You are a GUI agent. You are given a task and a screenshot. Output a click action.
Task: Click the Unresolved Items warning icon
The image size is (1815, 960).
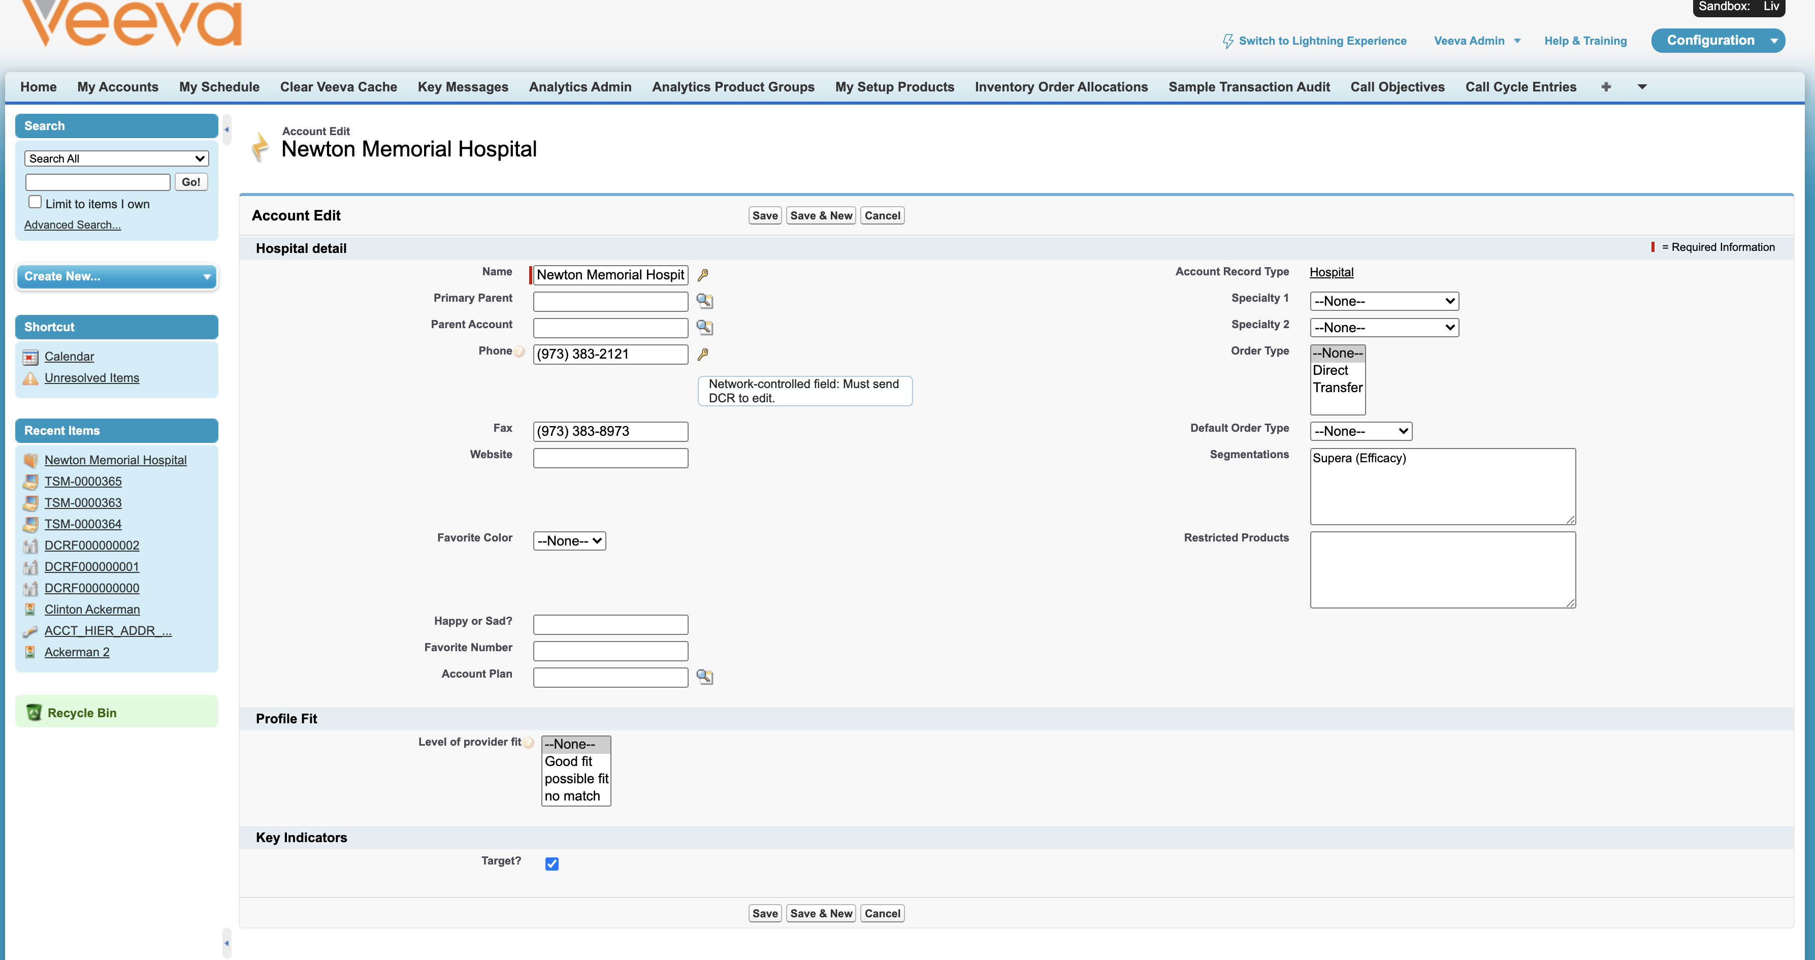coord(30,378)
